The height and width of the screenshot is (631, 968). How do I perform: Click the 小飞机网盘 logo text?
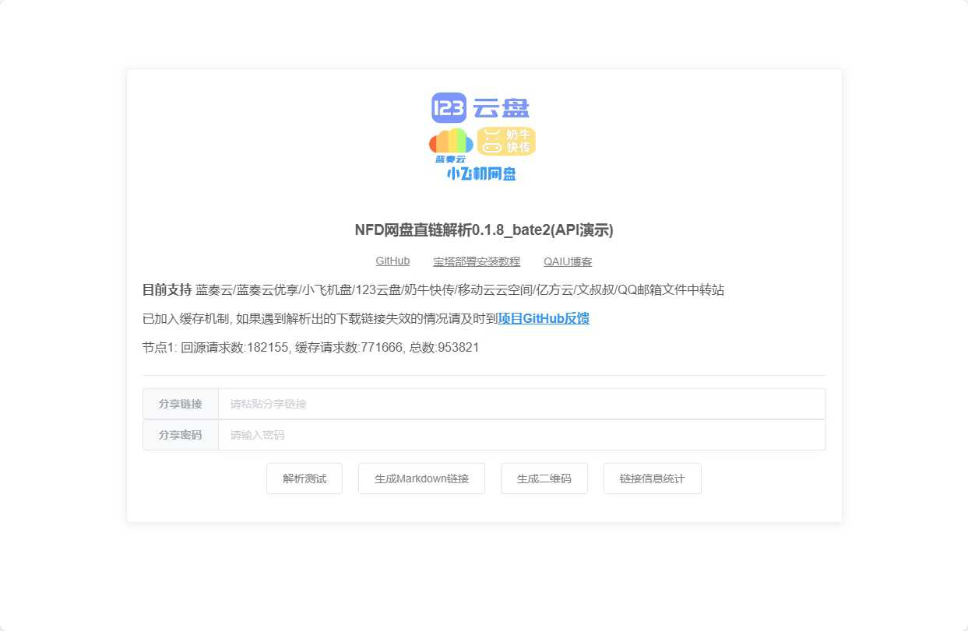481,174
